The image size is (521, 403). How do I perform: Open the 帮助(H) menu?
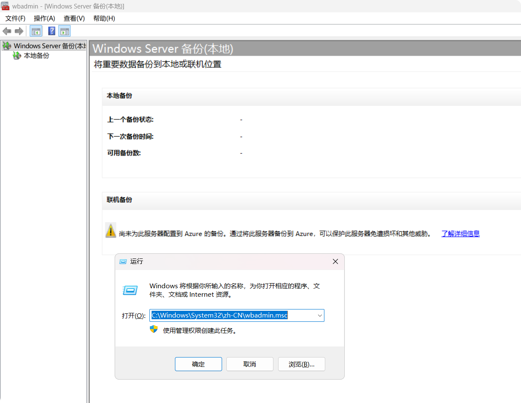tap(104, 18)
